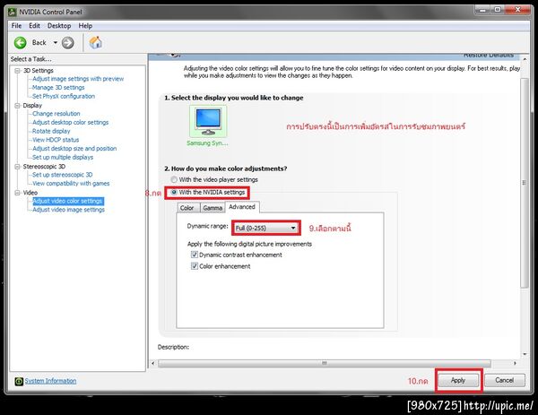
Task: Click the horizontal scrollbar right arrow
Action: (515, 363)
